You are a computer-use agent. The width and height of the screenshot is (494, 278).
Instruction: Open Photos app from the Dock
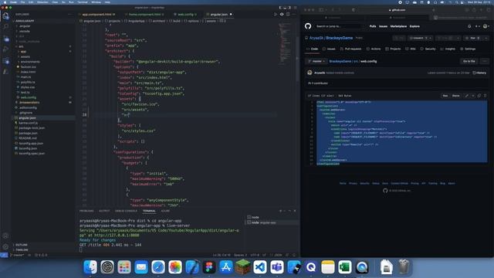pyautogui.click(x=175, y=267)
